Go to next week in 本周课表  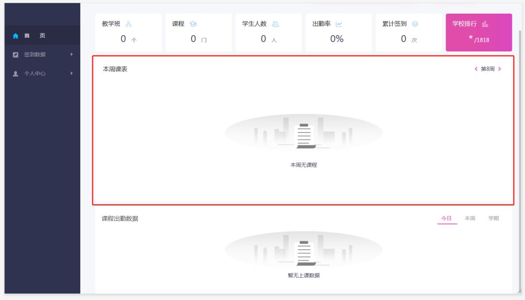(x=500, y=69)
